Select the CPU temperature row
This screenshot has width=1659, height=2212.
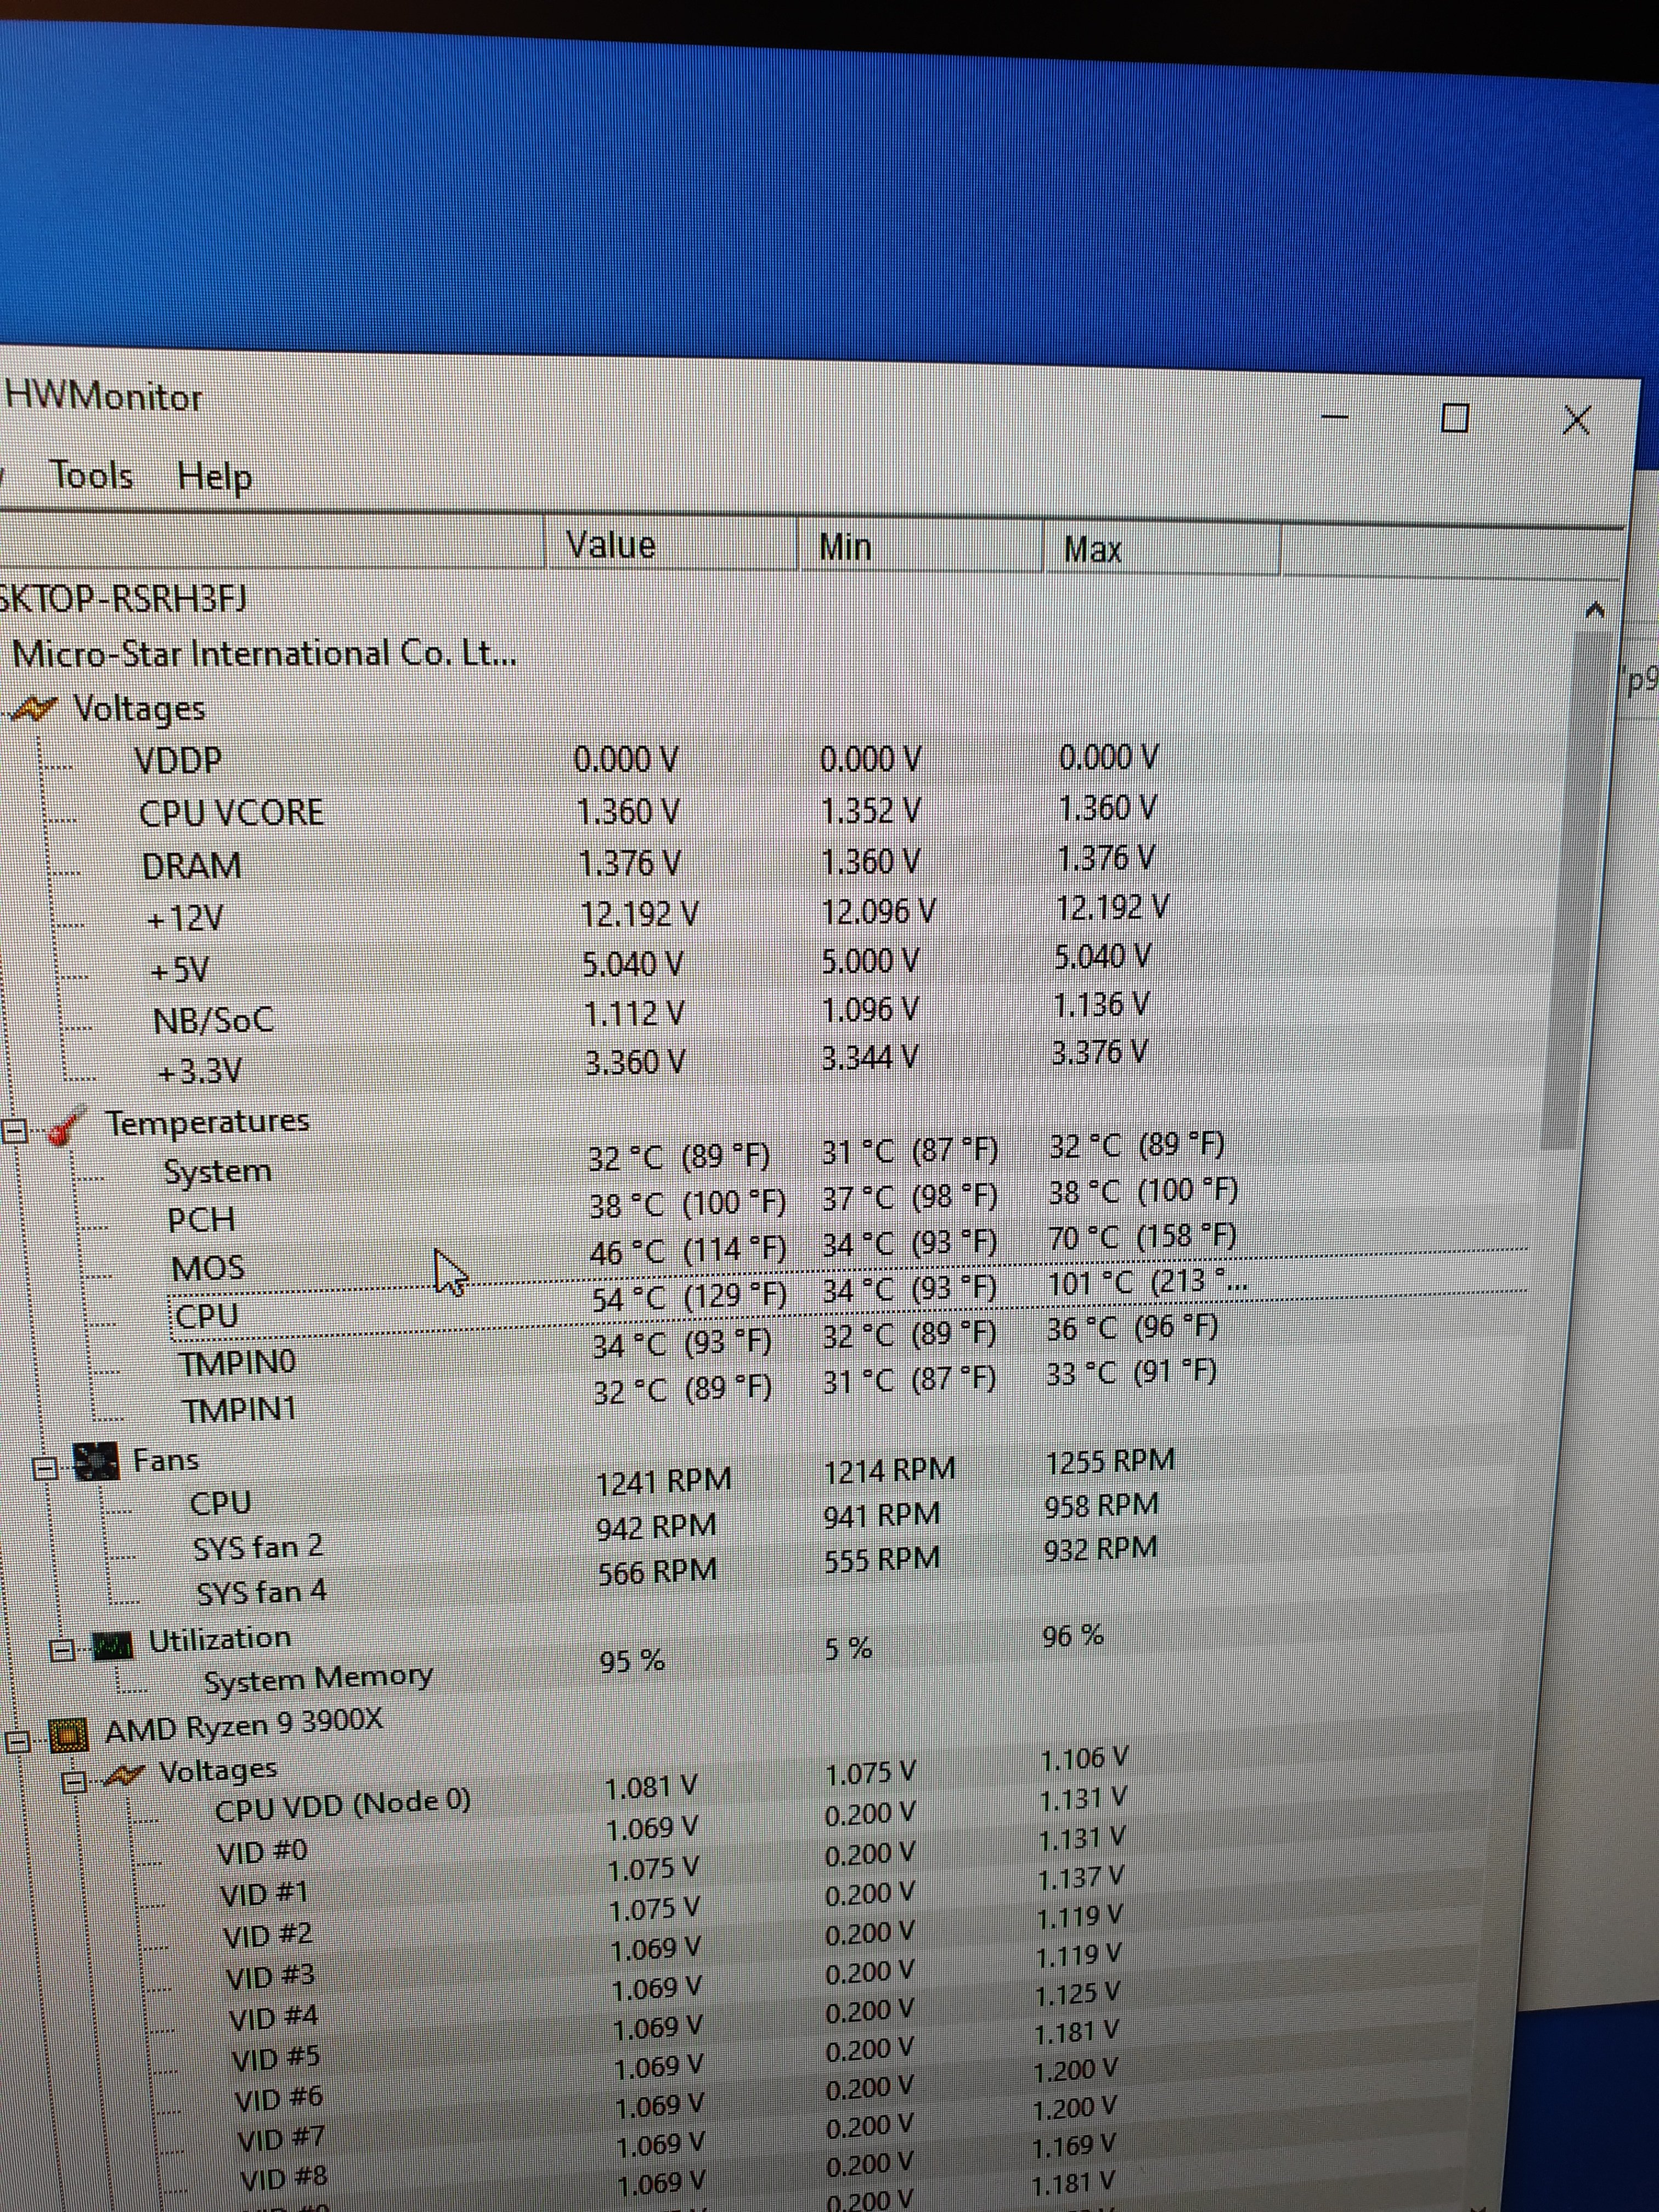[207, 1315]
